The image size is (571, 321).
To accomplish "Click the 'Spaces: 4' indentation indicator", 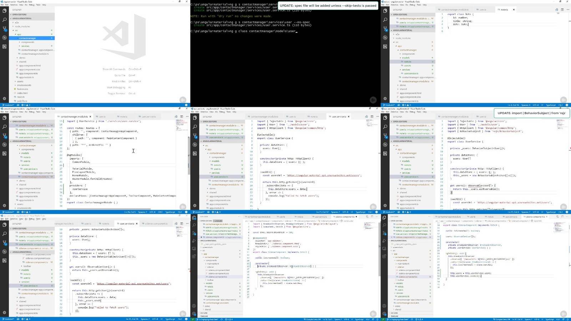I will [x=525, y=105].
